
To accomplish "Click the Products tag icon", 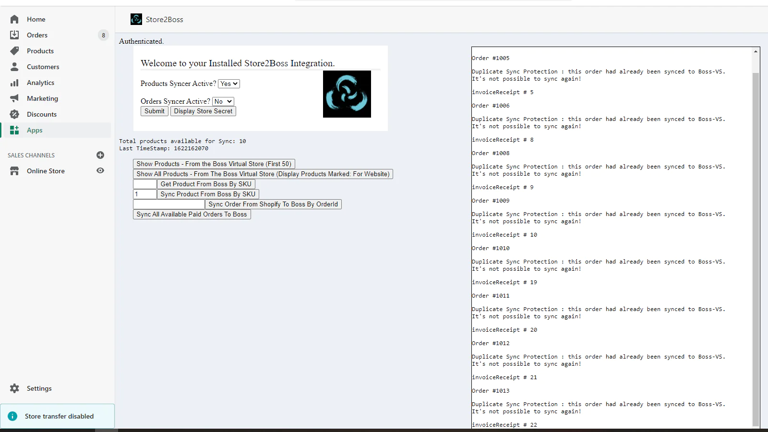I will 14,51.
